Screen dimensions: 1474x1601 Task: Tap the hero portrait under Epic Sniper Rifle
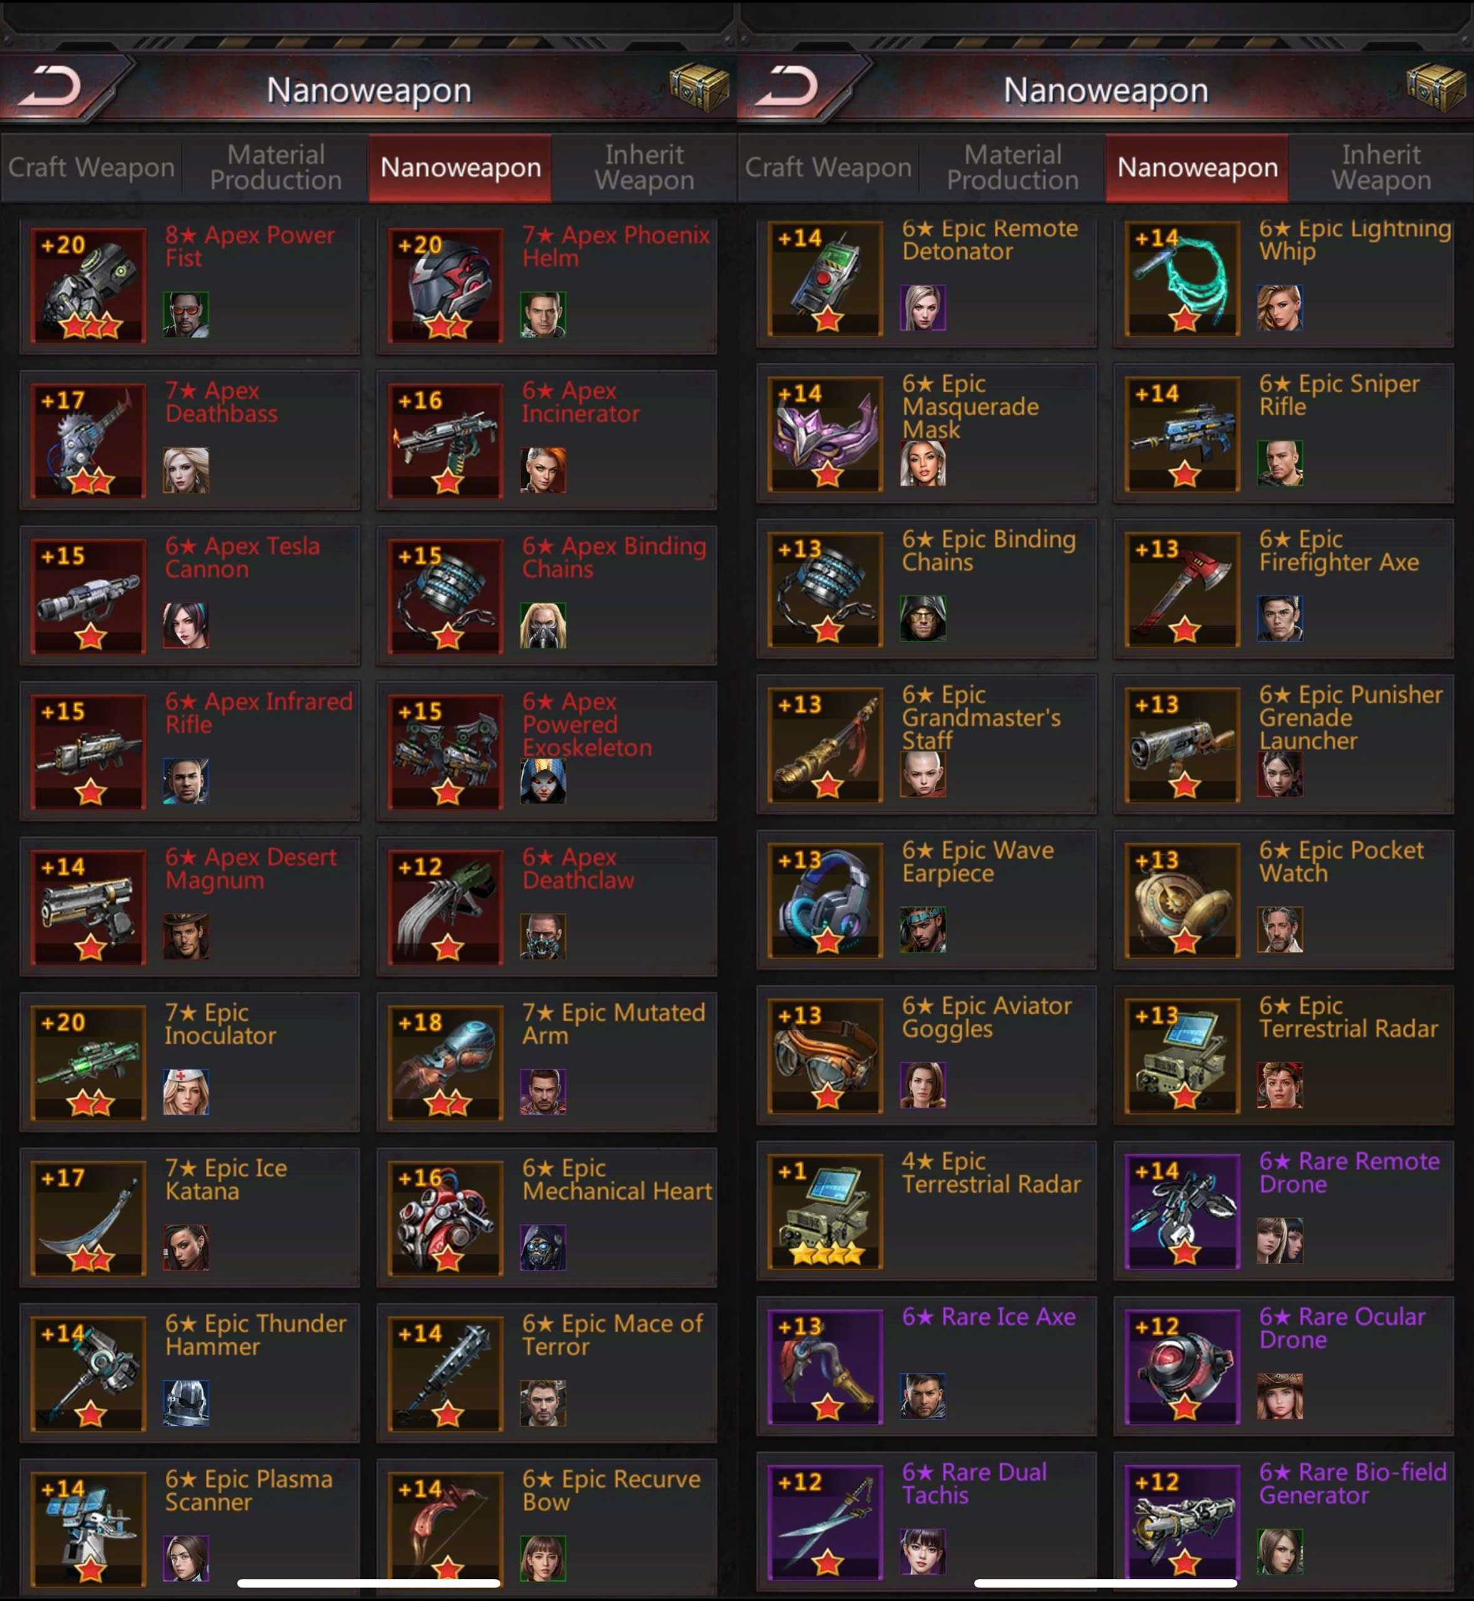(1280, 462)
